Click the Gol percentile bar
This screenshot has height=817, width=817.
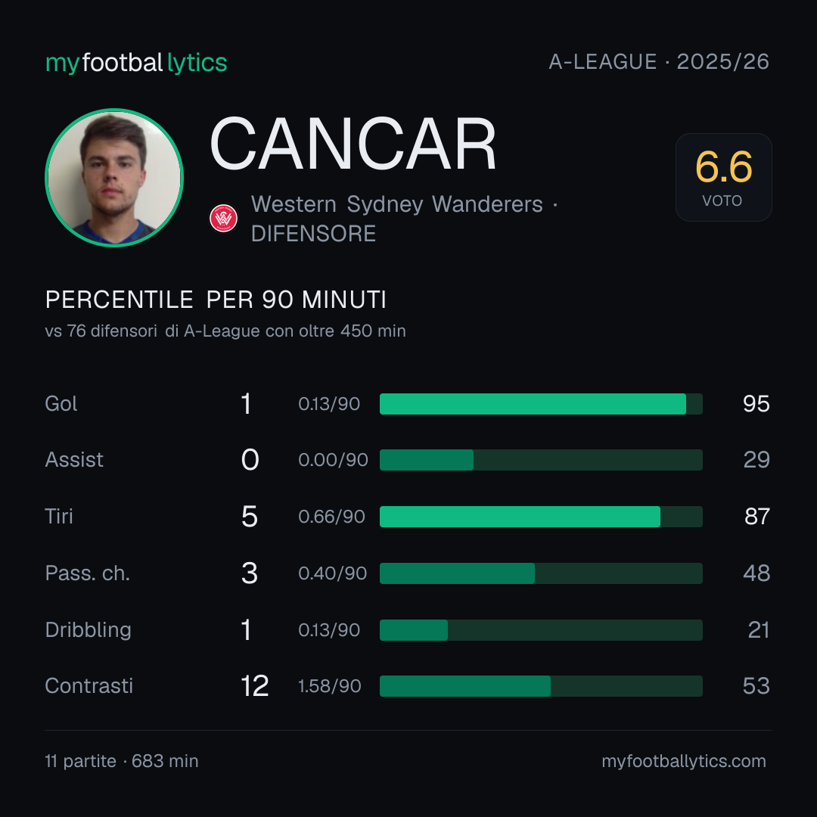click(x=541, y=404)
